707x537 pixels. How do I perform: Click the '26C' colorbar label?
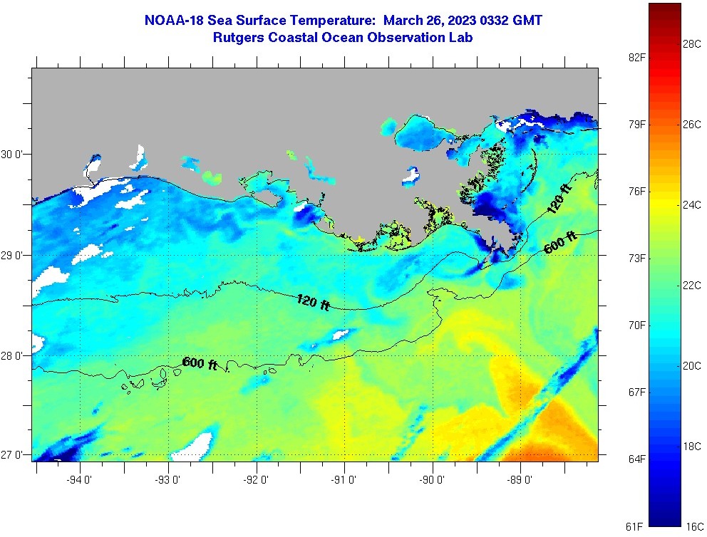tap(691, 125)
